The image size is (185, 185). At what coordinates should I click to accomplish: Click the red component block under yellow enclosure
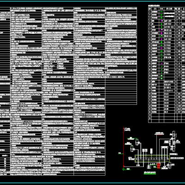tap(159, 166)
